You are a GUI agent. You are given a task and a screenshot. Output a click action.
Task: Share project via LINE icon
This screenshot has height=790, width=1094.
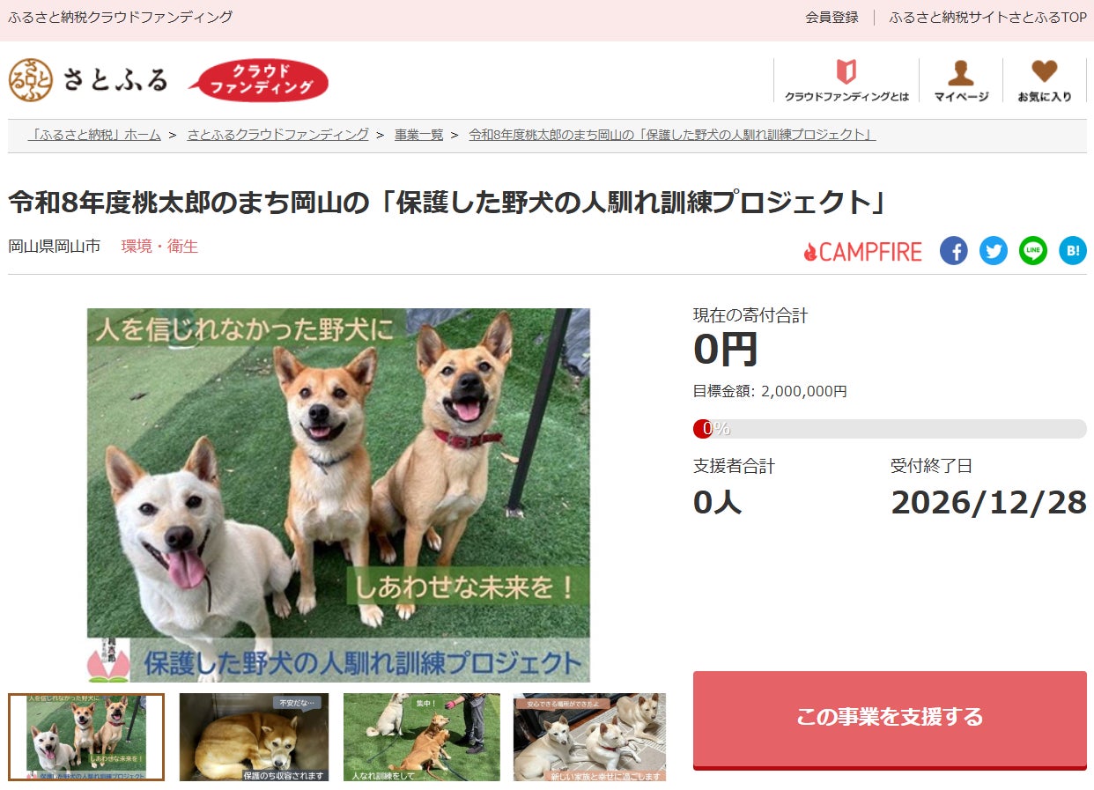1033,251
